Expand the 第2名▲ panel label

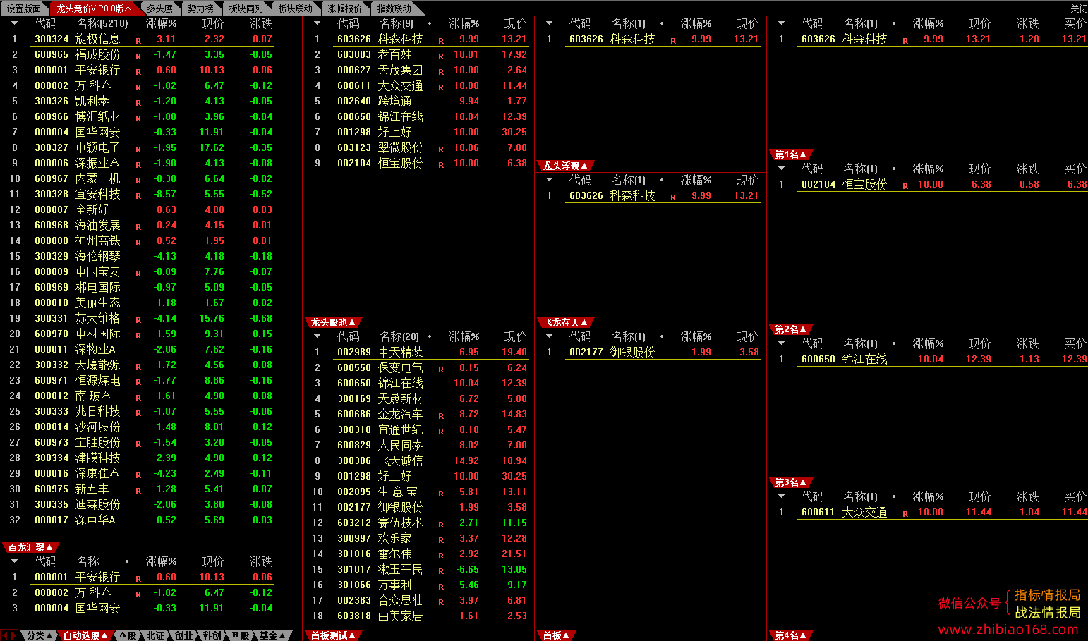click(790, 329)
